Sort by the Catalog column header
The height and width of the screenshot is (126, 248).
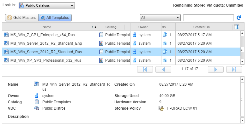[x=111, y=27]
